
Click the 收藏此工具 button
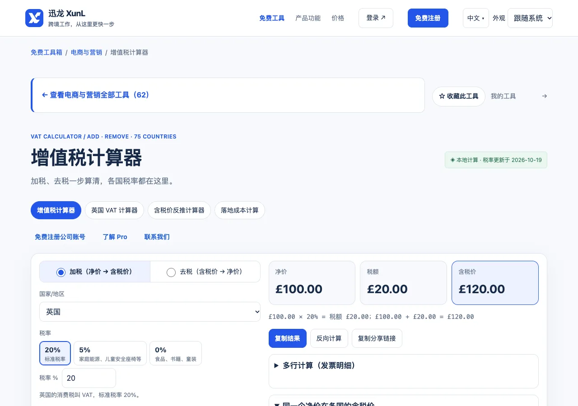click(x=459, y=96)
